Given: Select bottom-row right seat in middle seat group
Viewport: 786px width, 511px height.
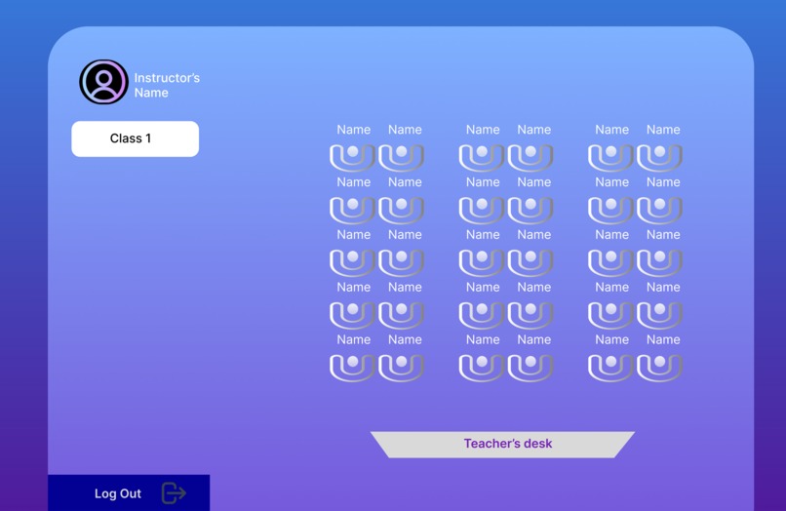Looking at the screenshot, I should tap(531, 368).
